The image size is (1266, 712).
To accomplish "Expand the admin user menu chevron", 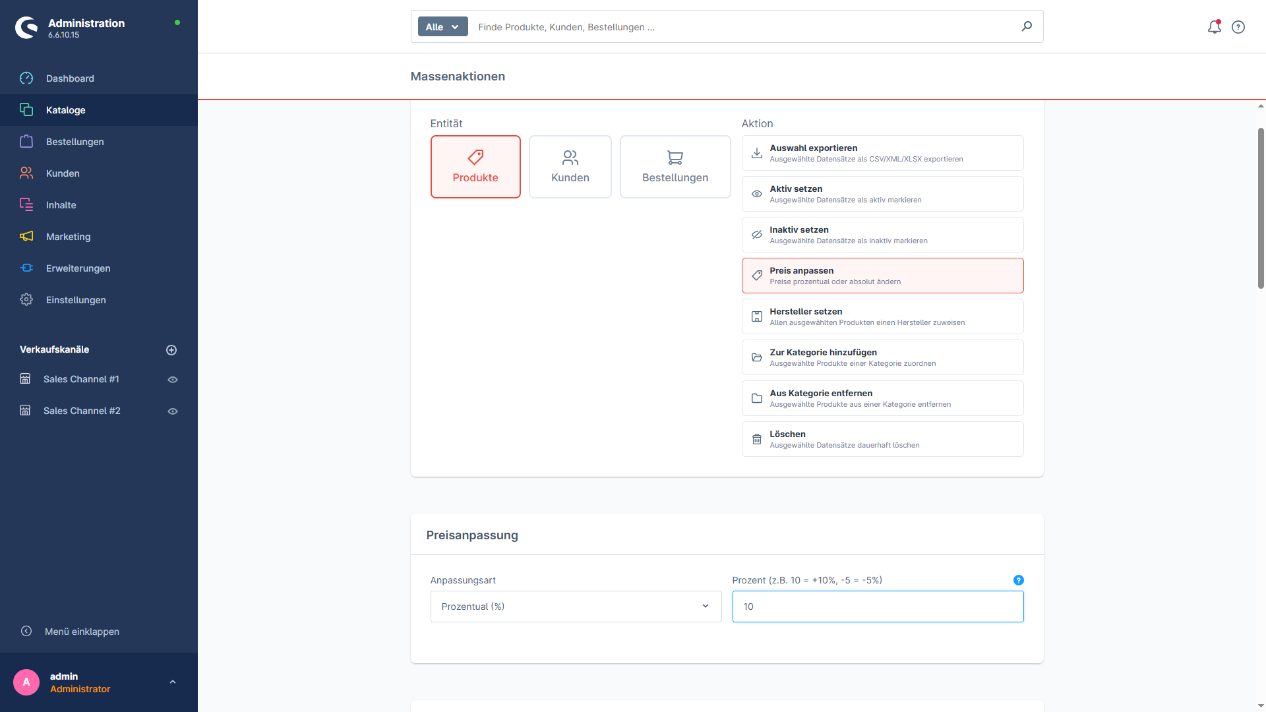I will [173, 682].
